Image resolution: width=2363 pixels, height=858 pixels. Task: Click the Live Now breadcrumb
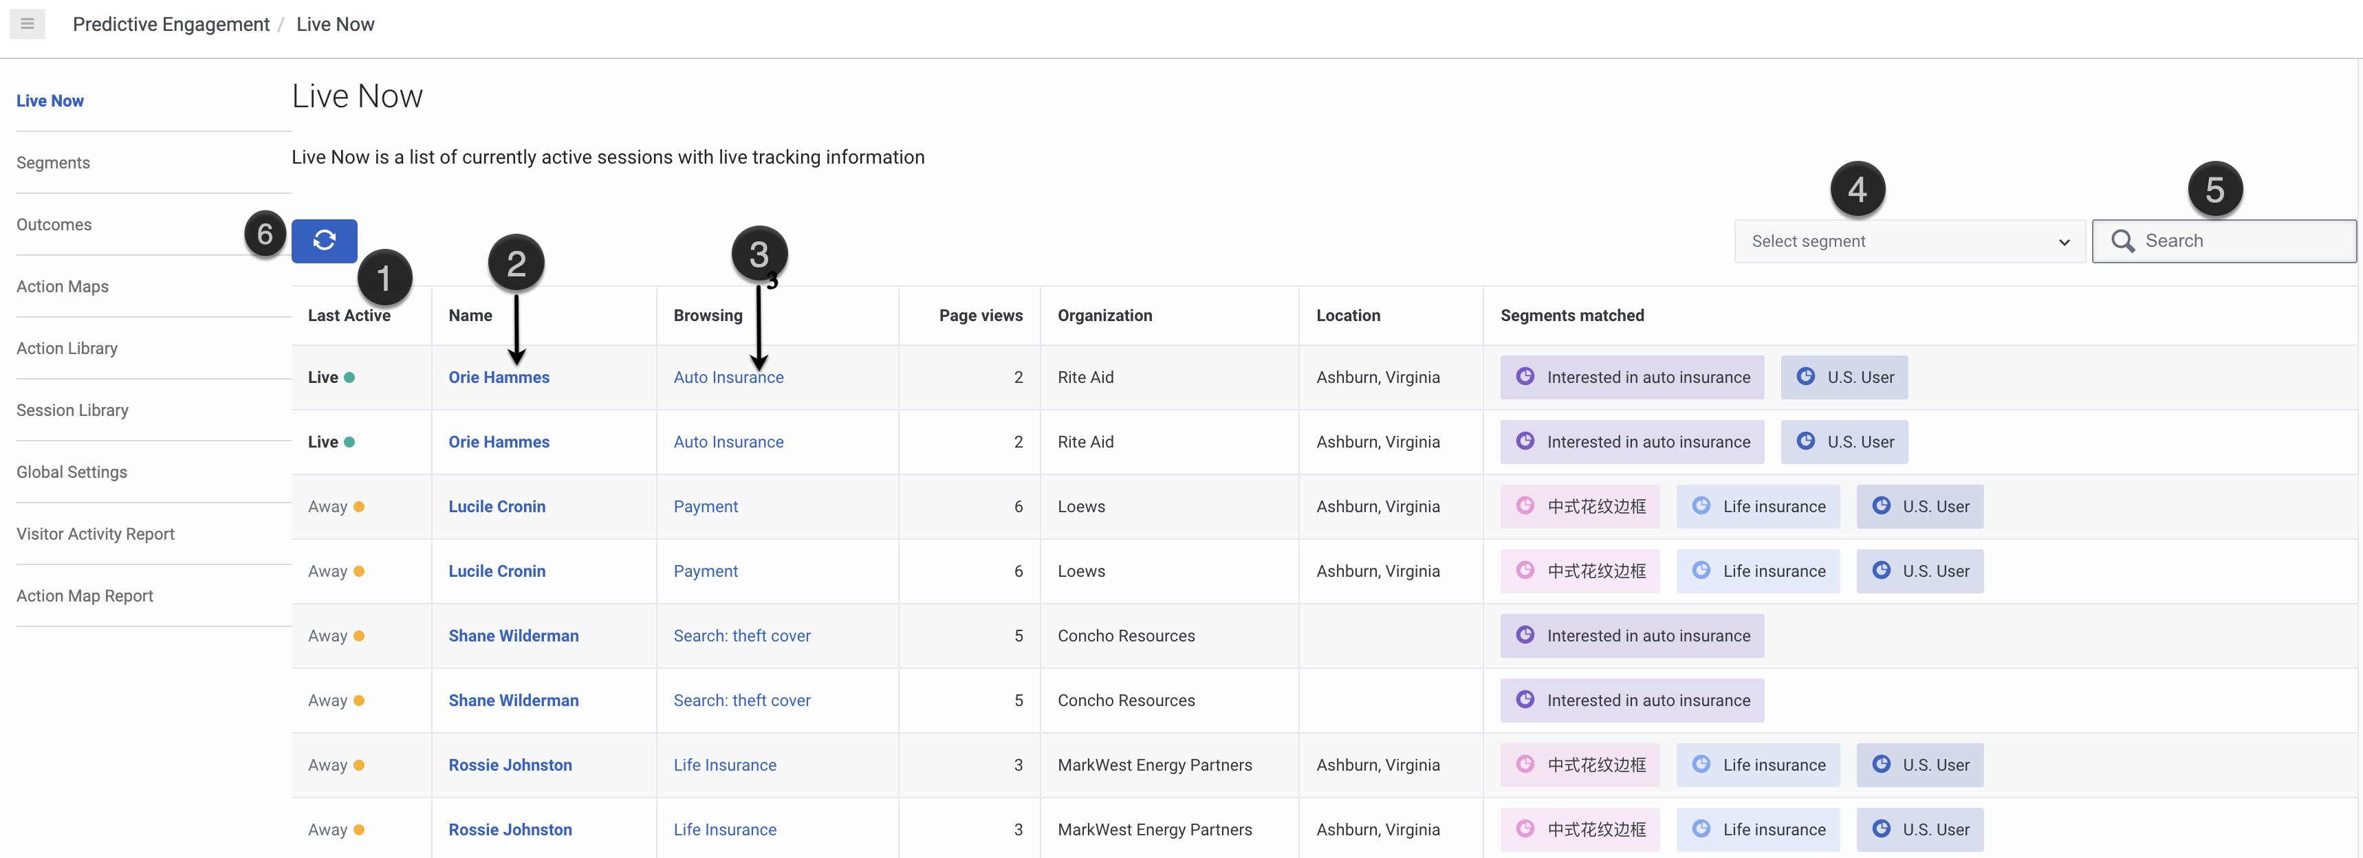click(x=335, y=24)
